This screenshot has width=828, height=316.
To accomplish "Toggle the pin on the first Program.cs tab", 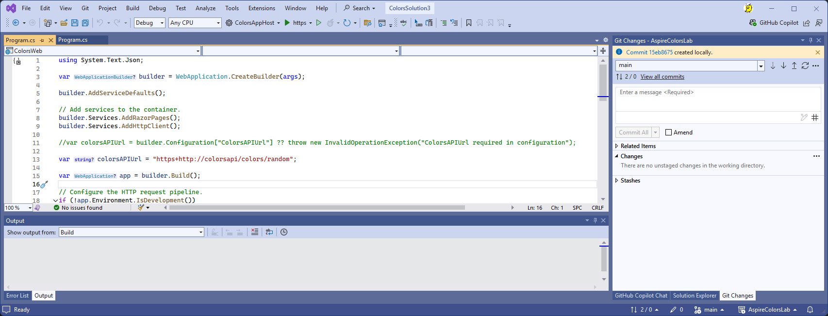I will 42,40.
